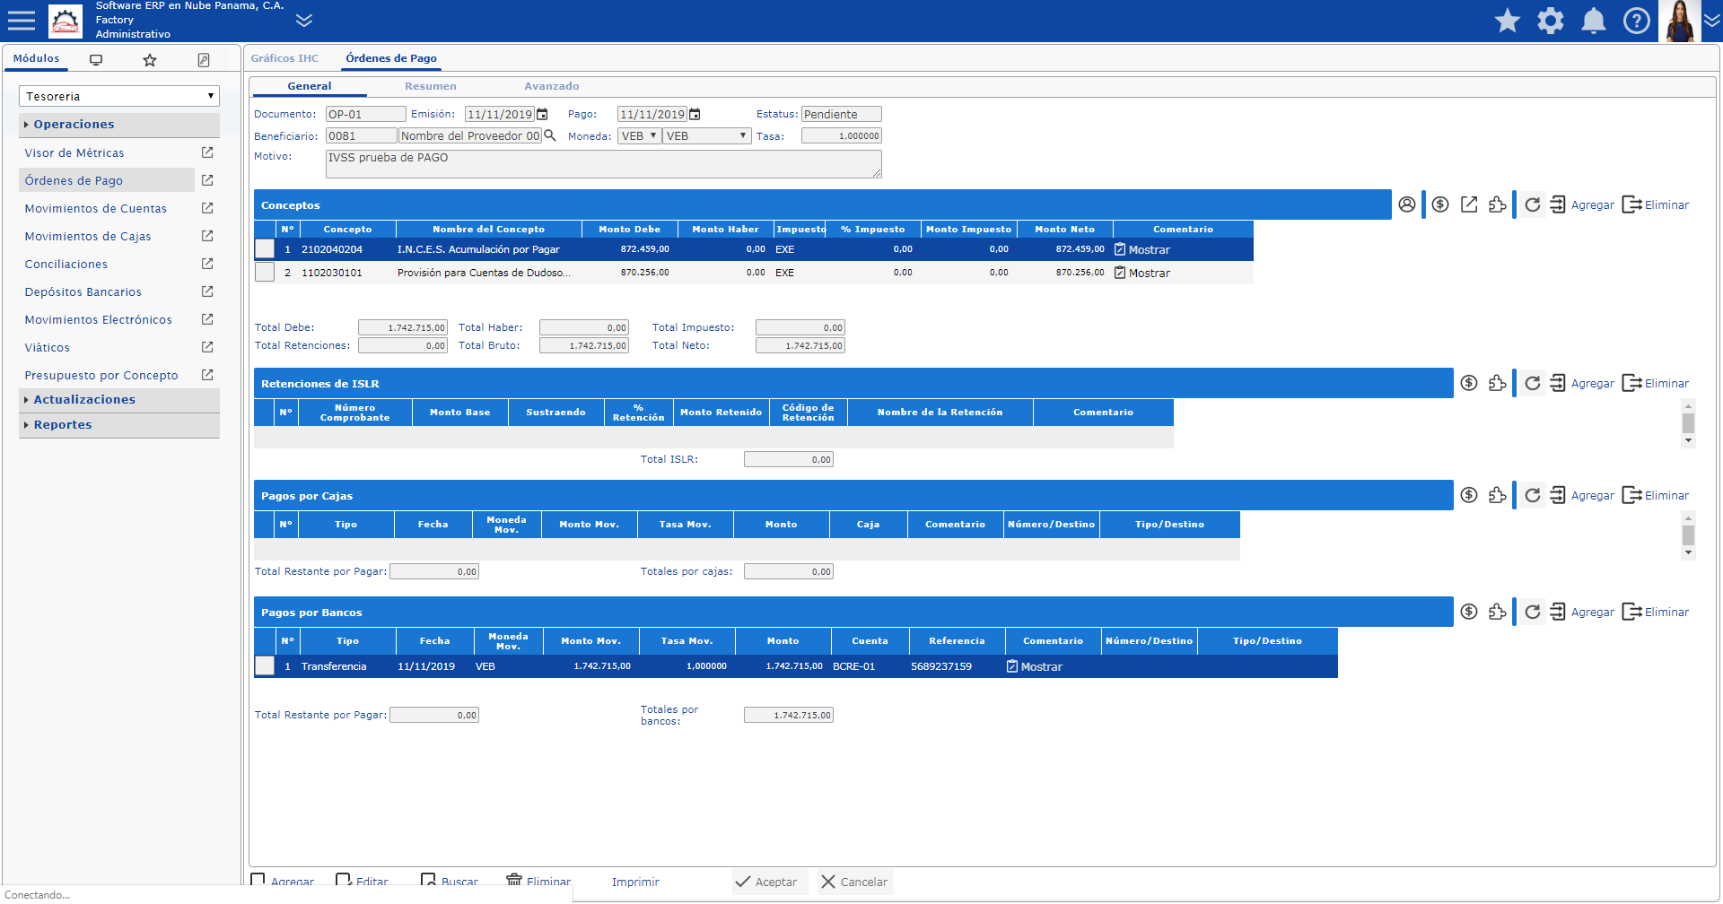The height and width of the screenshot is (904, 1723).
Task: Switch sidebar to documents tab icon
Action: point(204,60)
